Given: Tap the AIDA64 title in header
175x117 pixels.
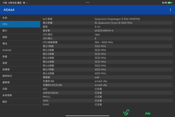Looking at the screenshot, I should [x=9, y=10].
